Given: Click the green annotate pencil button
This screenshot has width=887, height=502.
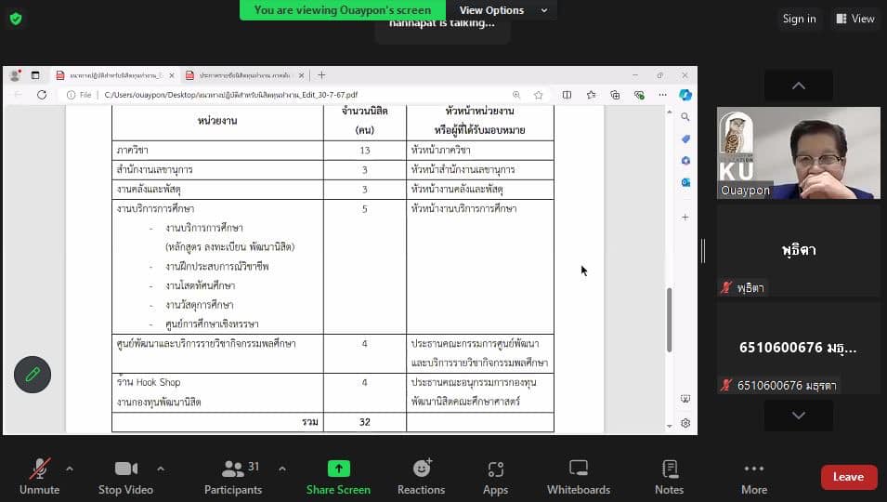Looking at the screenshot, I should (x=33, y=375).
